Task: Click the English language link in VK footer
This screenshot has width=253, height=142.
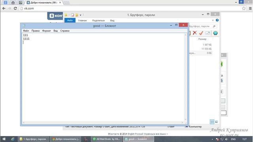Action: (131, 134)
